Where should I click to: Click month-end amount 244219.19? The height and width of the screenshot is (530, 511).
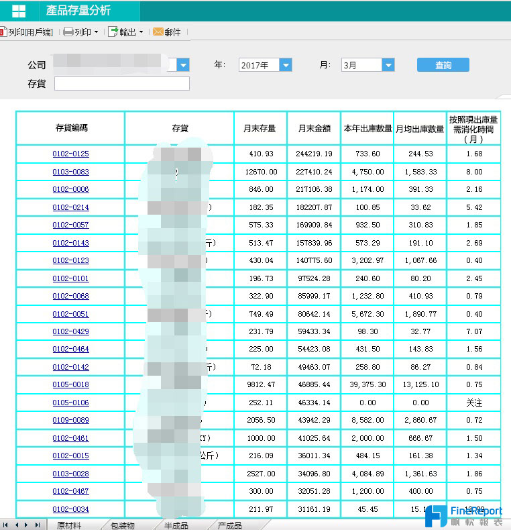(314, 154)
